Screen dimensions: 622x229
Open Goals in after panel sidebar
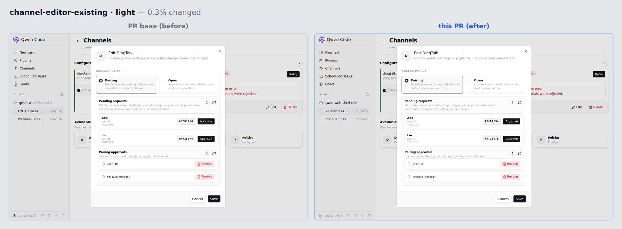coord(327,84)
